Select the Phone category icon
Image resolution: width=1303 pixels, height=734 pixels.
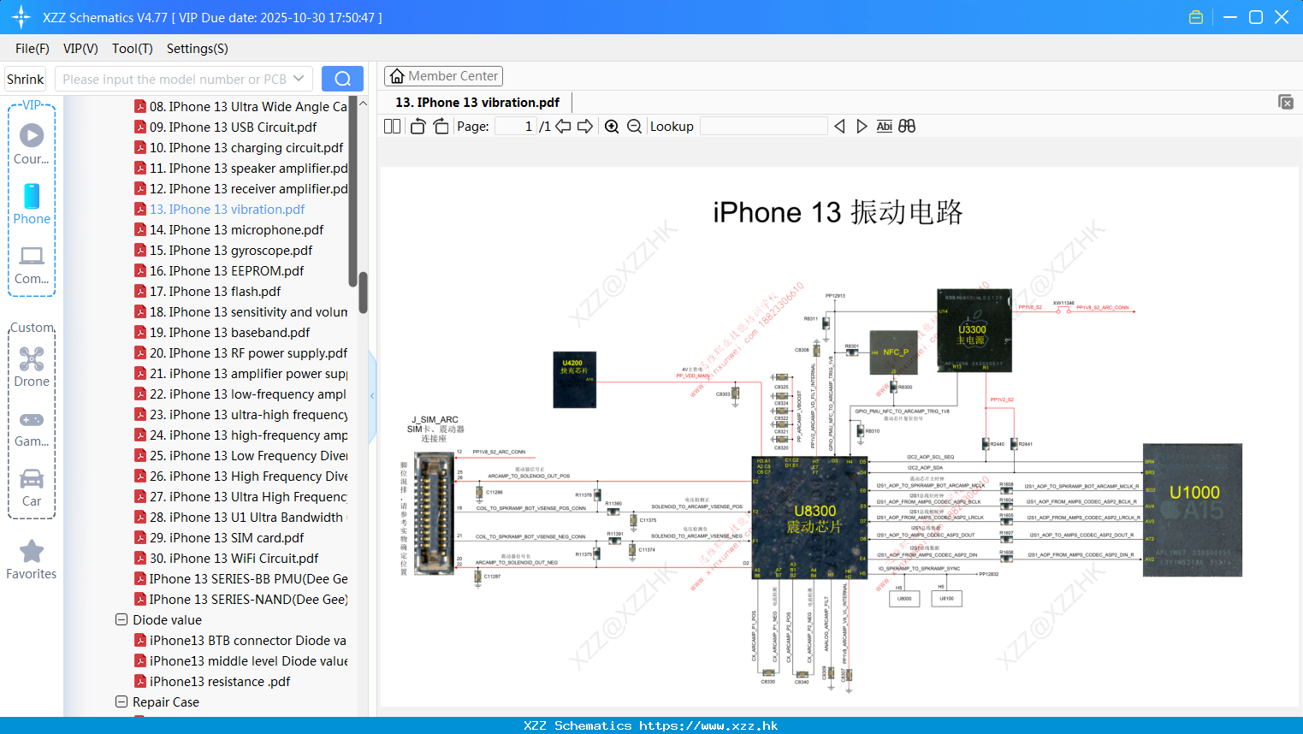tap(32, 204)
